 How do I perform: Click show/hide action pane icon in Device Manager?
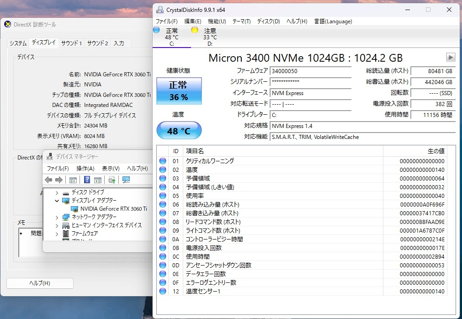97,180
